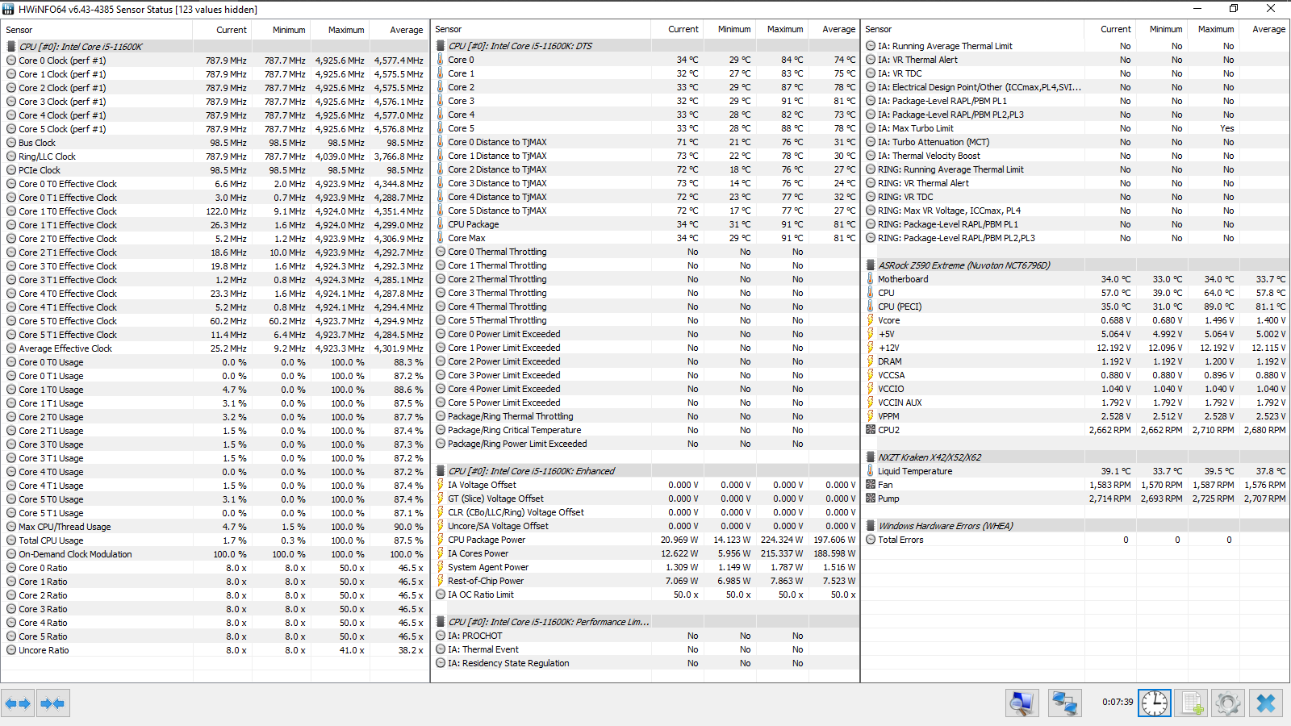The width and height of the screenshot is (1291, 726).
Task: Click Minimum column header in right panel
Action: (1161, 29)
